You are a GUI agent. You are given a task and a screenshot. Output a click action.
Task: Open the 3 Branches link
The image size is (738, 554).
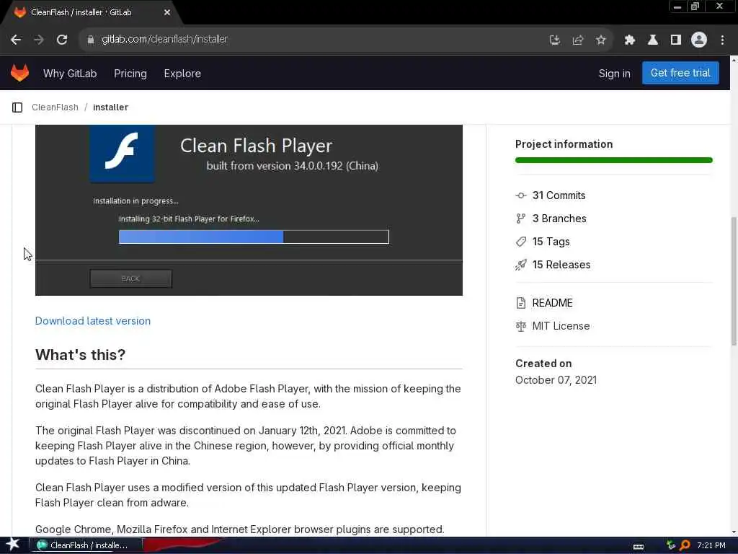pos(559,219)
